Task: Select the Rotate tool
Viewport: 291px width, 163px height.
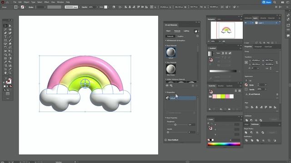Action: click(5, 47)
